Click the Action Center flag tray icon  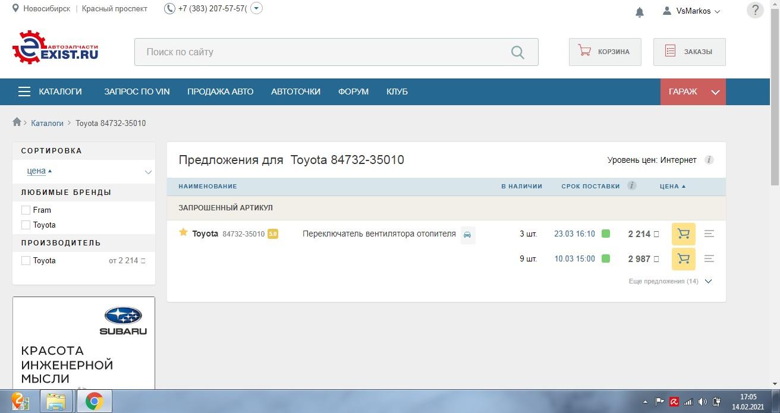pyautogui.click(x=660, y=401)
